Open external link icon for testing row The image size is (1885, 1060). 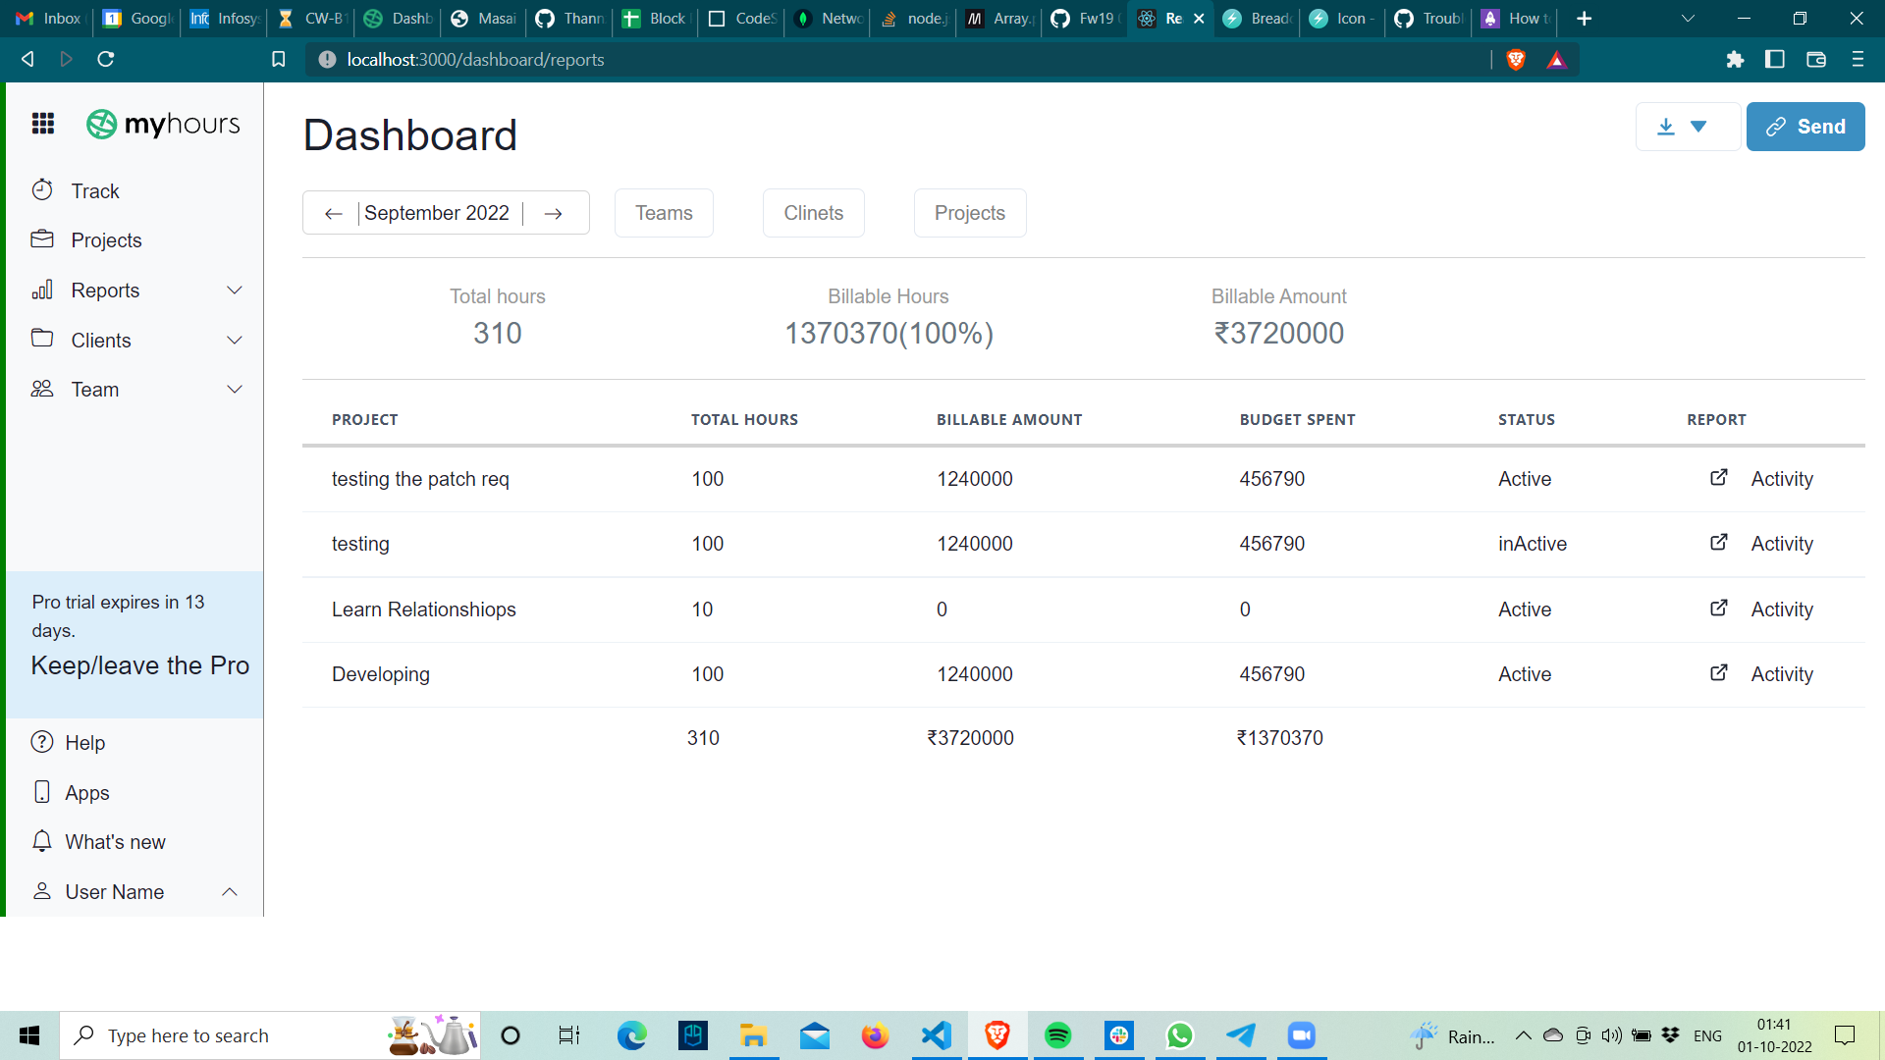click(x=1719, y=543)
